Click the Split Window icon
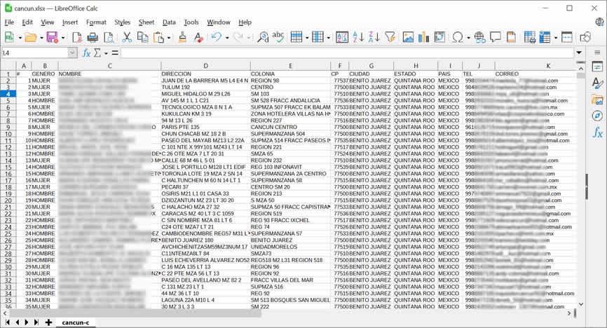The height and width of the screenshot is (328, 607). [x=567, y=37]
